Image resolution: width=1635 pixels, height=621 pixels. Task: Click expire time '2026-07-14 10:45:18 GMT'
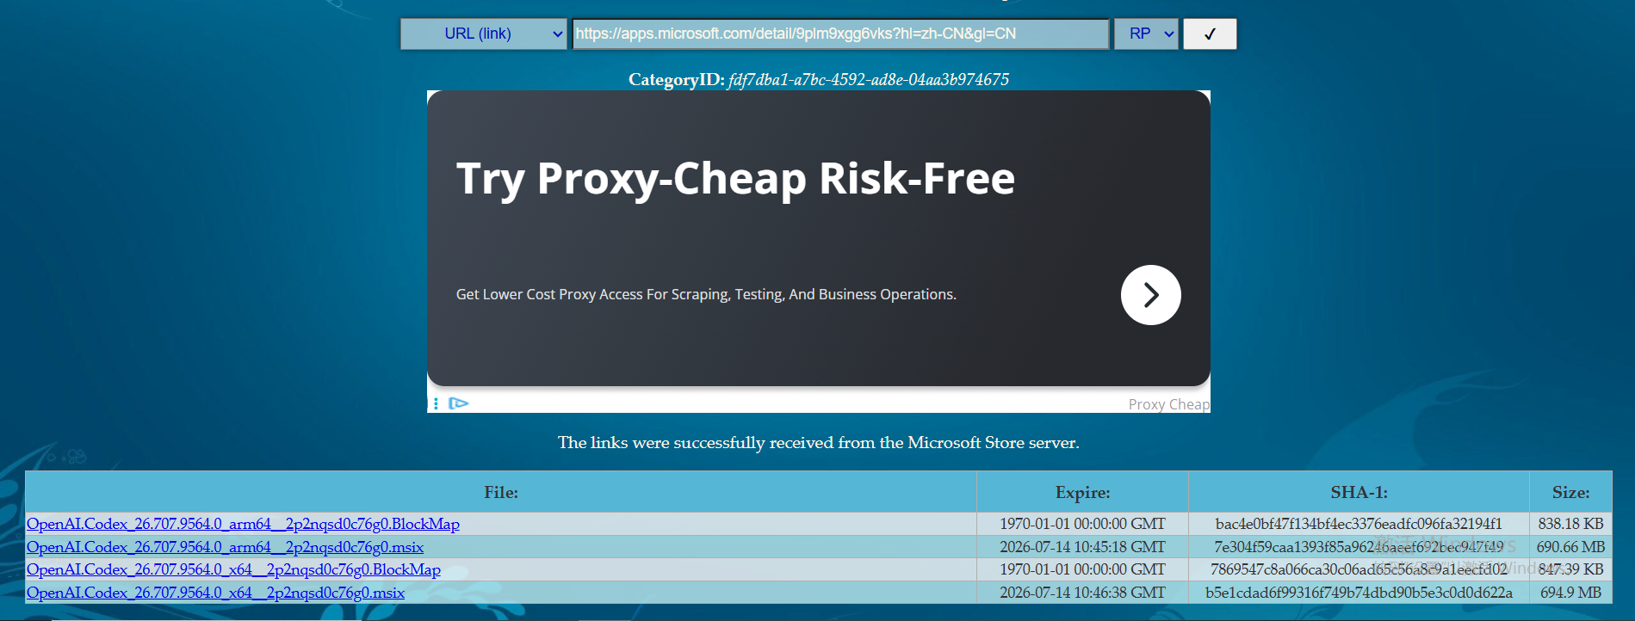click(x=1082, y=547)
